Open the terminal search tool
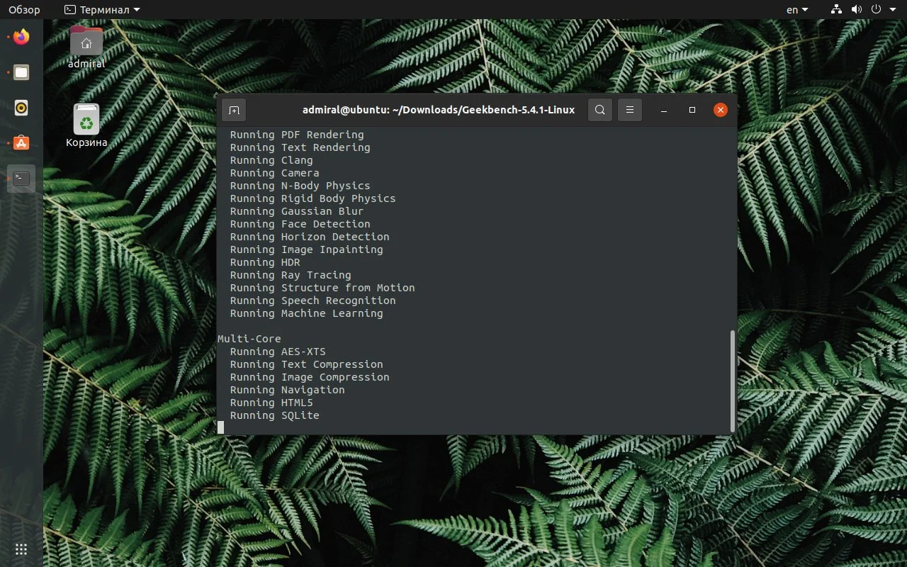This screenshot has height=567, width=907. pos(600,110)
